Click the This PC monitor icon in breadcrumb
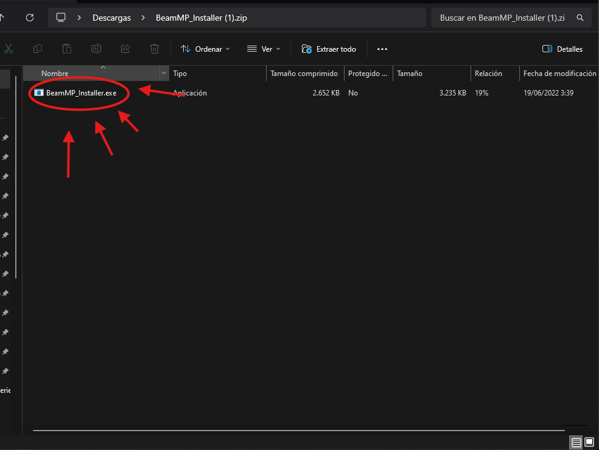Viewport: 599px width, 450px height. pos(61,18)
